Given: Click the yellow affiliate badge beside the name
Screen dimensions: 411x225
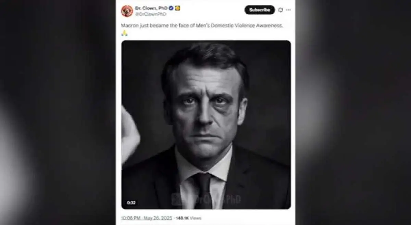Looking at the screenshot, I should tap(177, 8).
